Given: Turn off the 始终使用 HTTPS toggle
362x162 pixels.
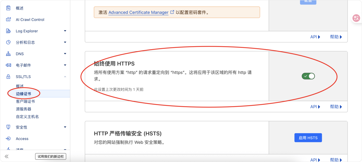Looking at the screenshot, I should click(x=308, y=76).
